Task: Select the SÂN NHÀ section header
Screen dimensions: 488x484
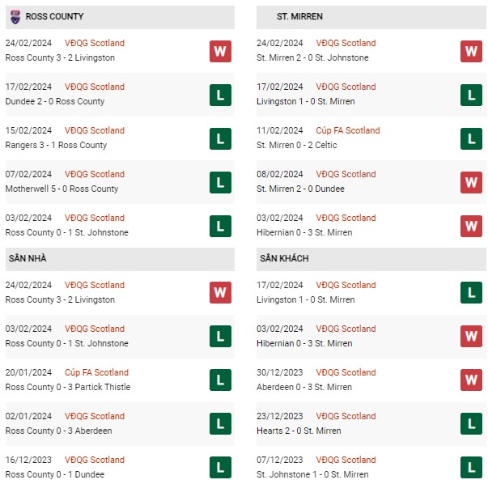Action: click(120, 259)
